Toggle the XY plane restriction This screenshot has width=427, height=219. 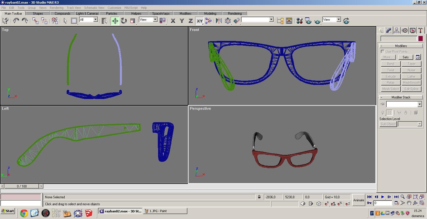coord(200,21)
